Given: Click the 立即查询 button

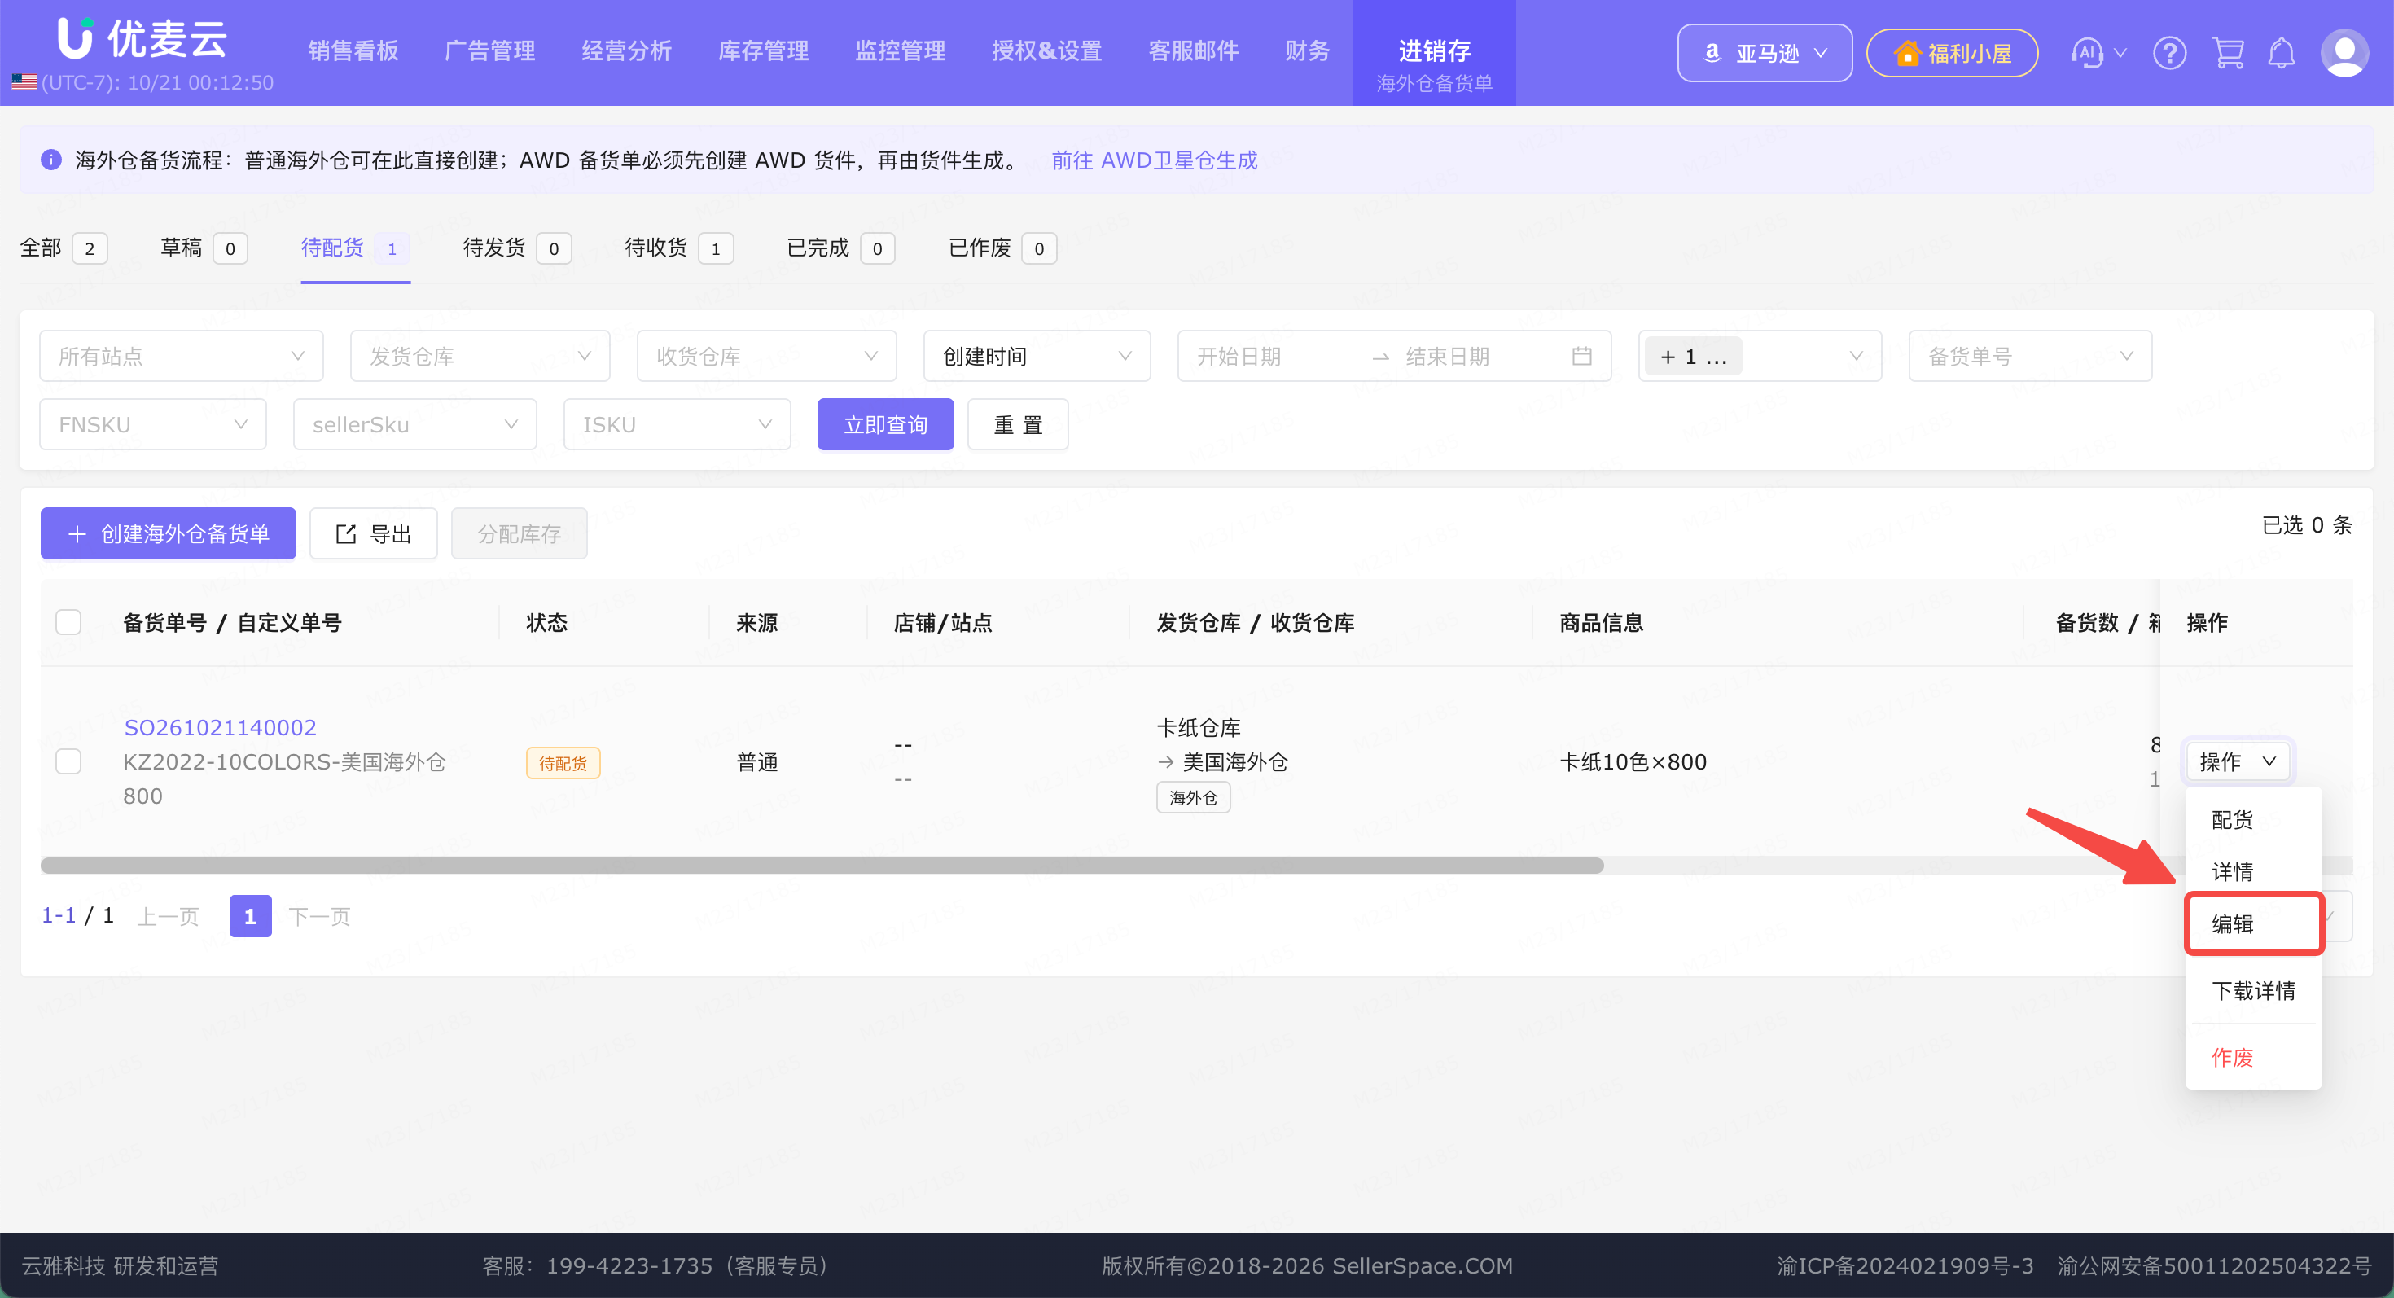Looking at the screenshot, I should pos(885,424).
